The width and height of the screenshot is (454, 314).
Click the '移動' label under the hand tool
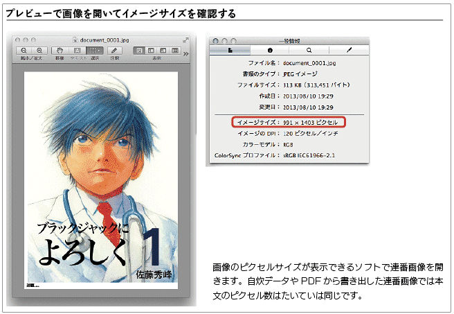click(x=60, y=58)
